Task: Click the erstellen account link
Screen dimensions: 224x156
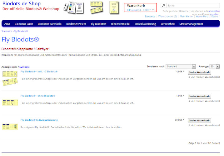Action: click(214, 14)
